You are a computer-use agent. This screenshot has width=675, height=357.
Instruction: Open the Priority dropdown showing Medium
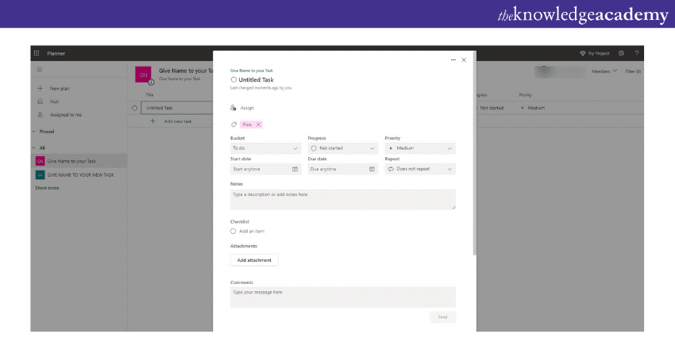pos(420,148)
